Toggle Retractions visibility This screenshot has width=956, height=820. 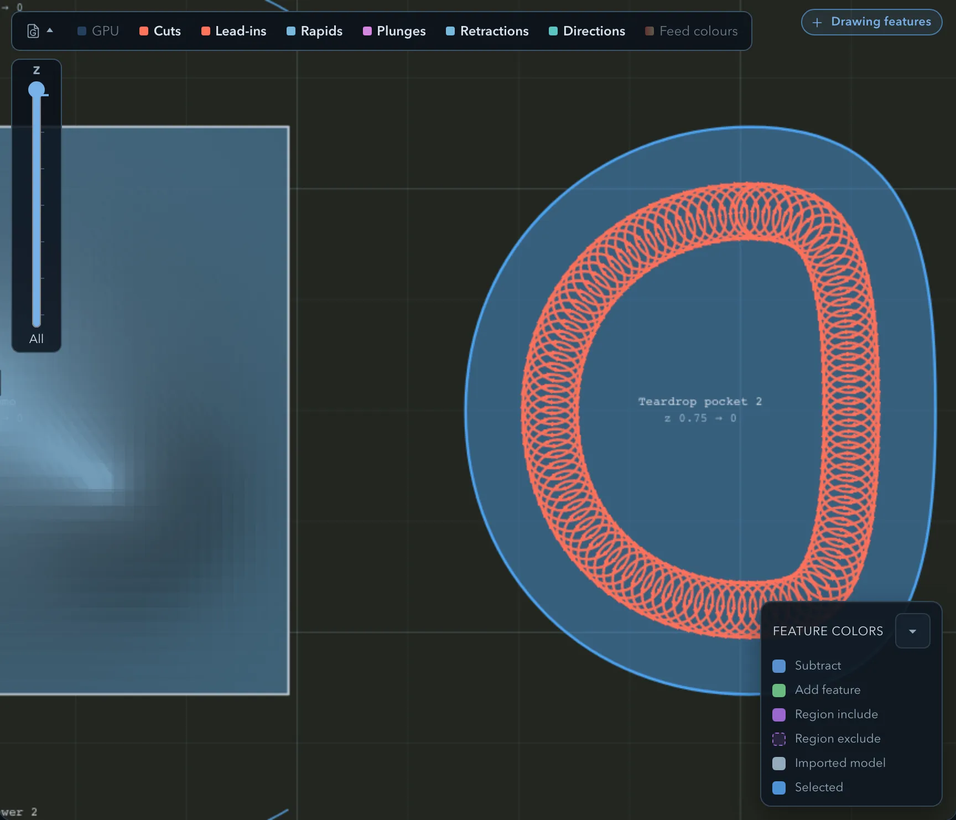pyautogui.click(x=487, y=31)
